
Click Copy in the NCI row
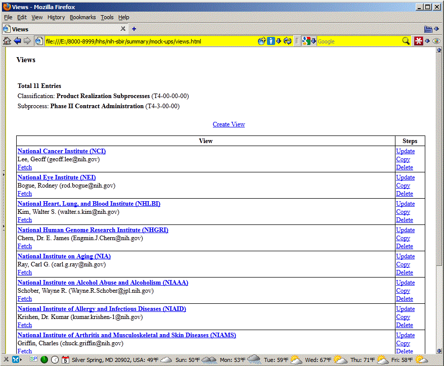point(403,159)
